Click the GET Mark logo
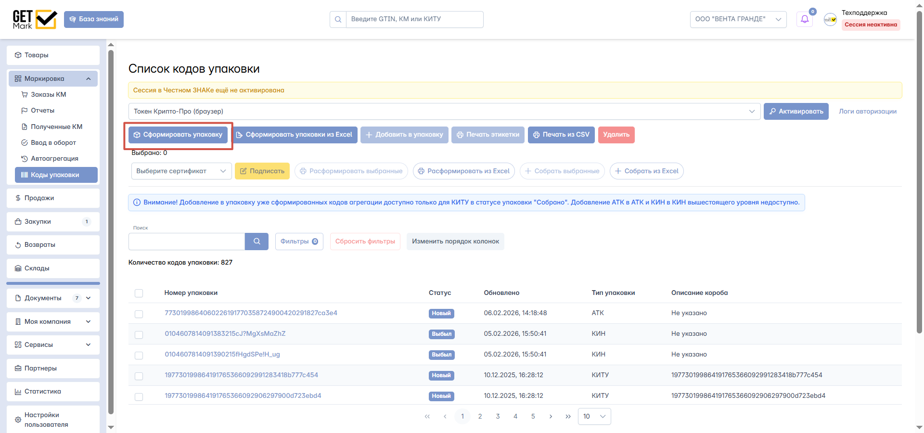The width and height of the screenshot is (924, 433). 35,19
